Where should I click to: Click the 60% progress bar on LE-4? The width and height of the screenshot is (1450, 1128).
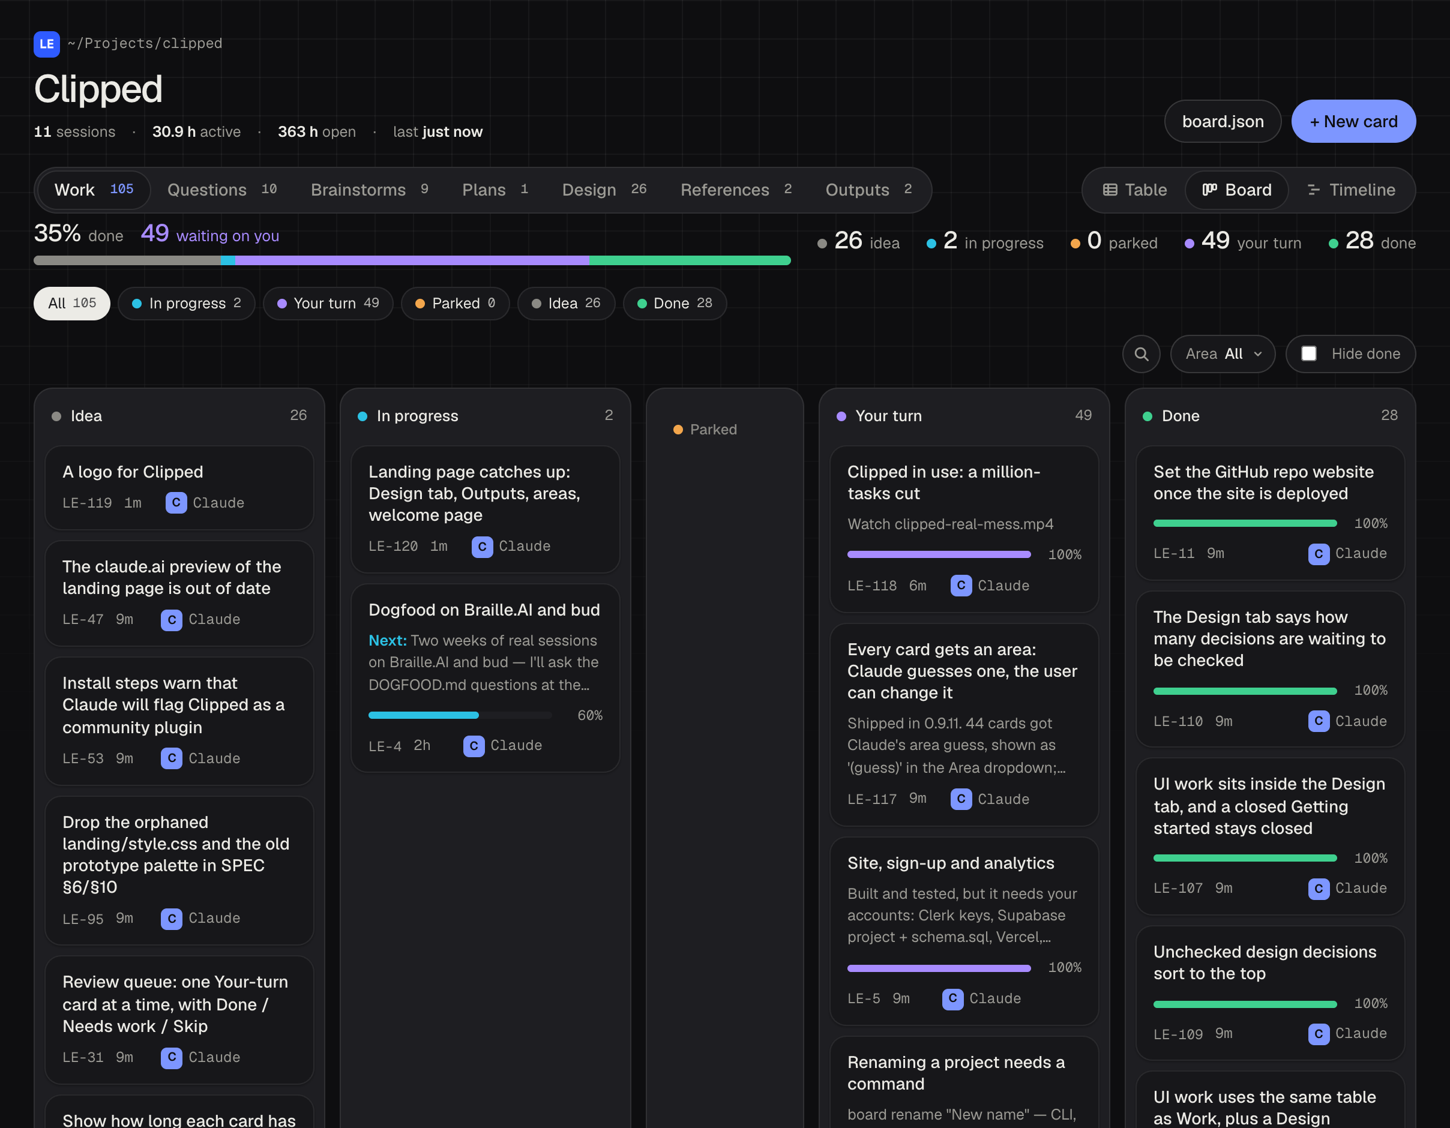[x=460, y=716]
